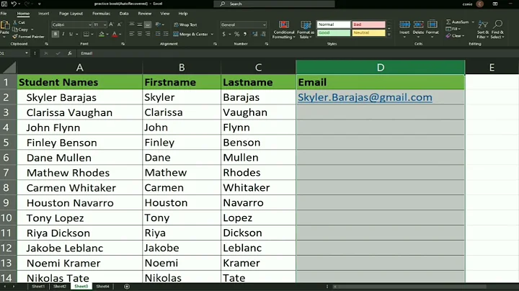Open the font name Calibri dropdown
The width and height of the screenshot is (519, 291).
point(89,24)
